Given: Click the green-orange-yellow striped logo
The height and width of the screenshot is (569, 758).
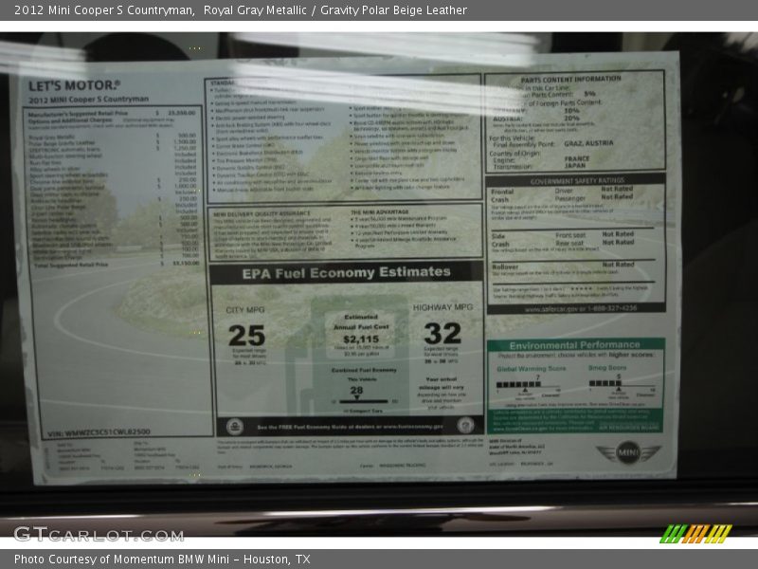Looking at the screenshot, I should tap(695, 534).
